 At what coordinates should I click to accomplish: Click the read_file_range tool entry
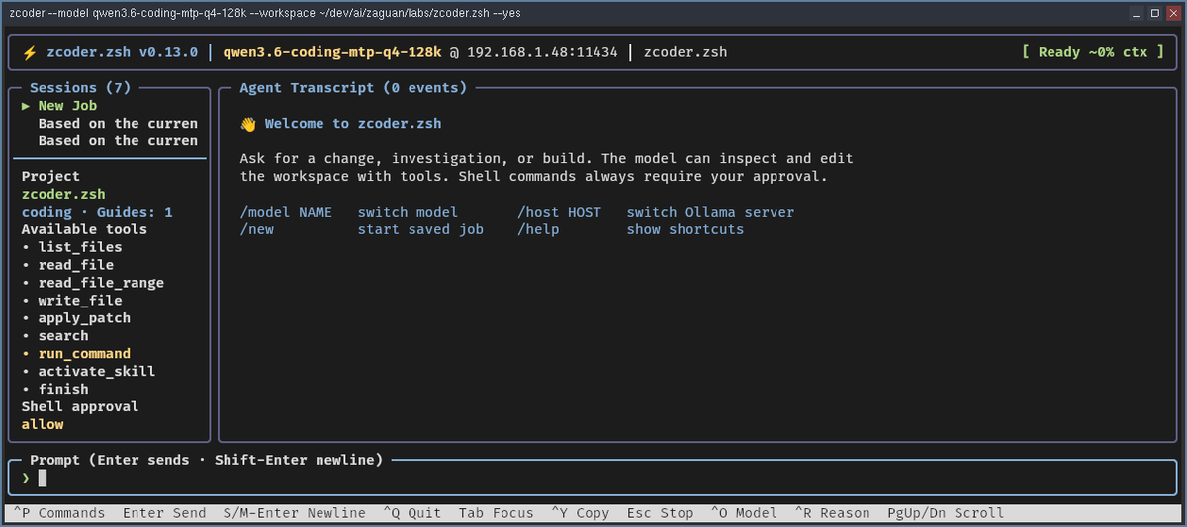click(101, 283)
